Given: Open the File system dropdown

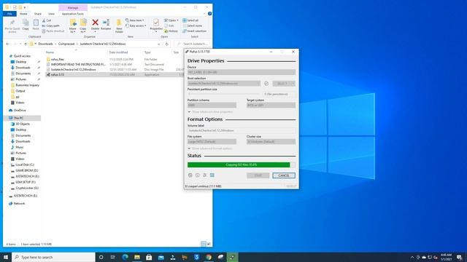Looking at the screenshot, I should pyautogui.click(x=212, y=142).
